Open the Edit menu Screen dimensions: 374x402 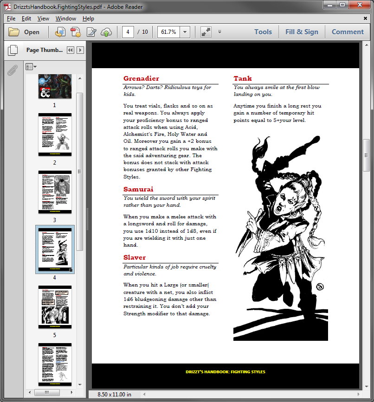(26, 19)
